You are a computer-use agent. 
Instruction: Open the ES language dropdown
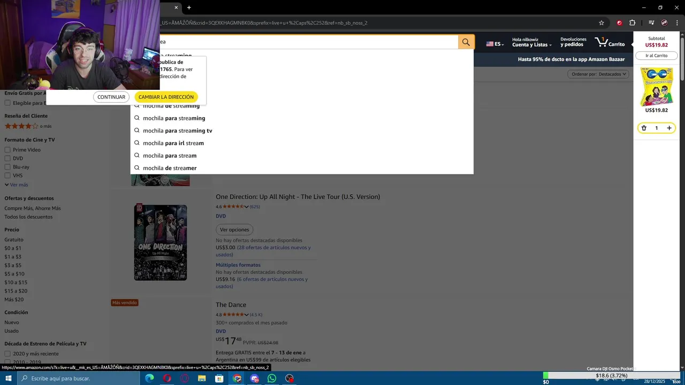click(x=495, y=44)
